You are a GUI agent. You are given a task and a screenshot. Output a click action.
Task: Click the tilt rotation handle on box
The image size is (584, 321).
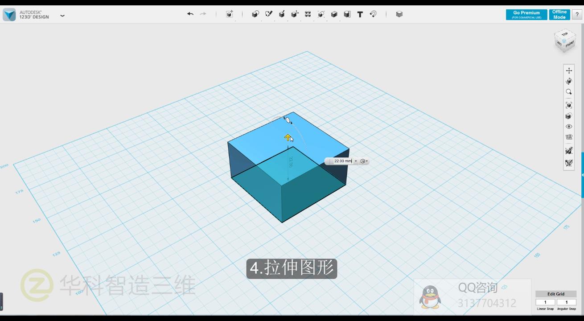click(x=288, y=120)
